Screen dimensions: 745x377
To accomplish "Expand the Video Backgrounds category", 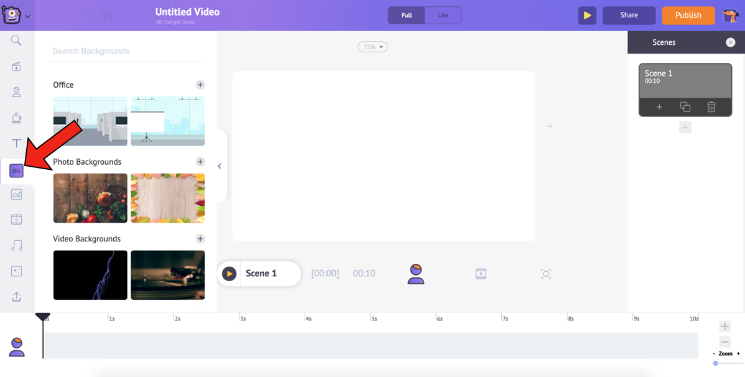I will tap(200, 239).
